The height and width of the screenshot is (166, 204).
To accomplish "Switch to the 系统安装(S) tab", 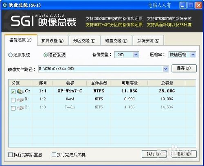I will pos(148,41).
